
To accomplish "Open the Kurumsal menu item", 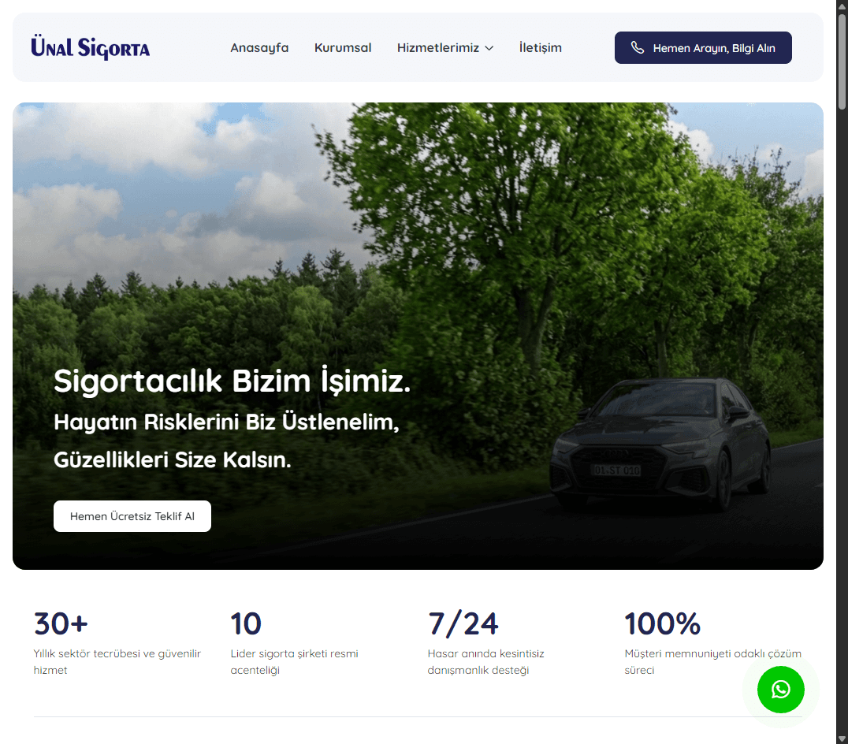I will [343, 47].
